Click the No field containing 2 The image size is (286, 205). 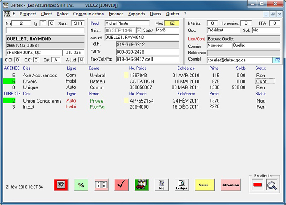[21, 23]
